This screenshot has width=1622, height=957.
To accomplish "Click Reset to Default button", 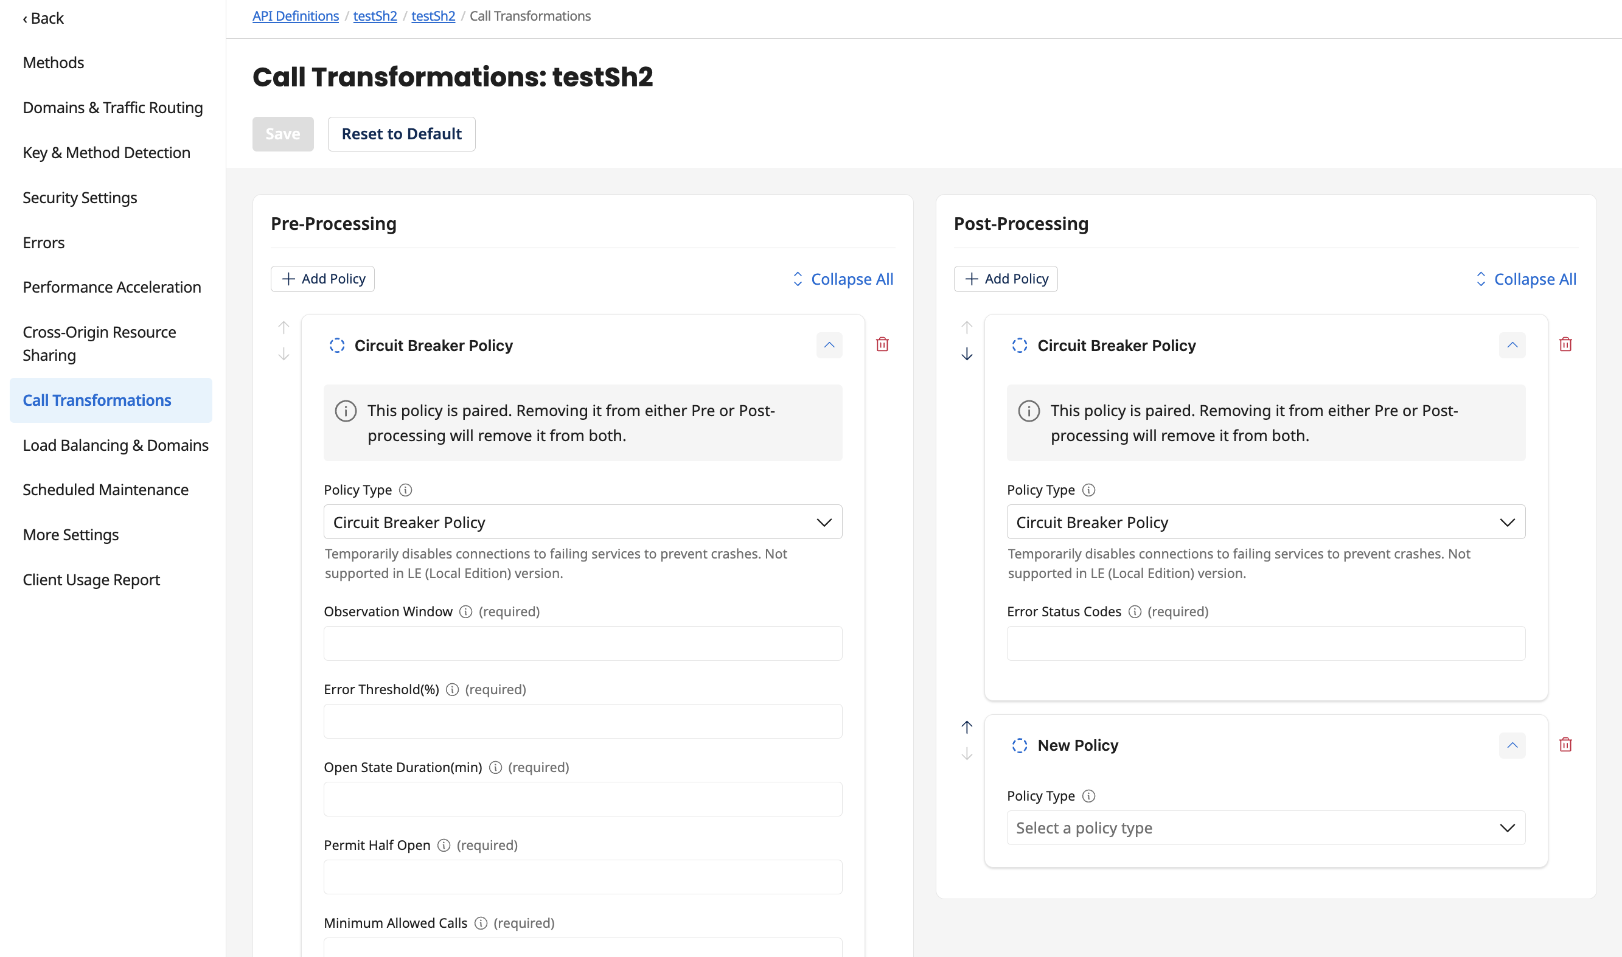I will coord(402,134).
